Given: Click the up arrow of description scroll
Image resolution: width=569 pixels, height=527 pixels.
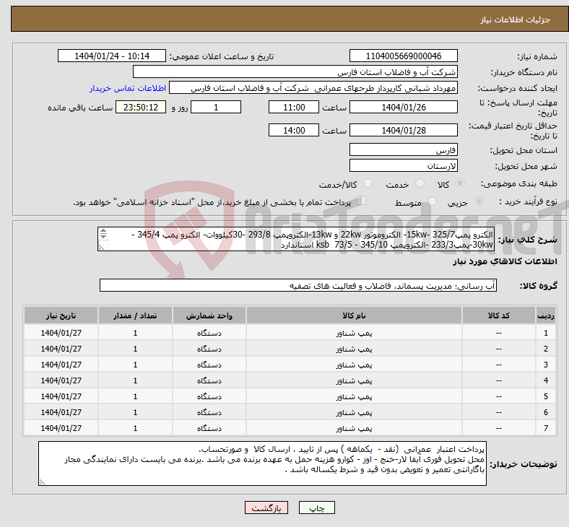Looking at the screenshot, I should [x=103, y=231].
